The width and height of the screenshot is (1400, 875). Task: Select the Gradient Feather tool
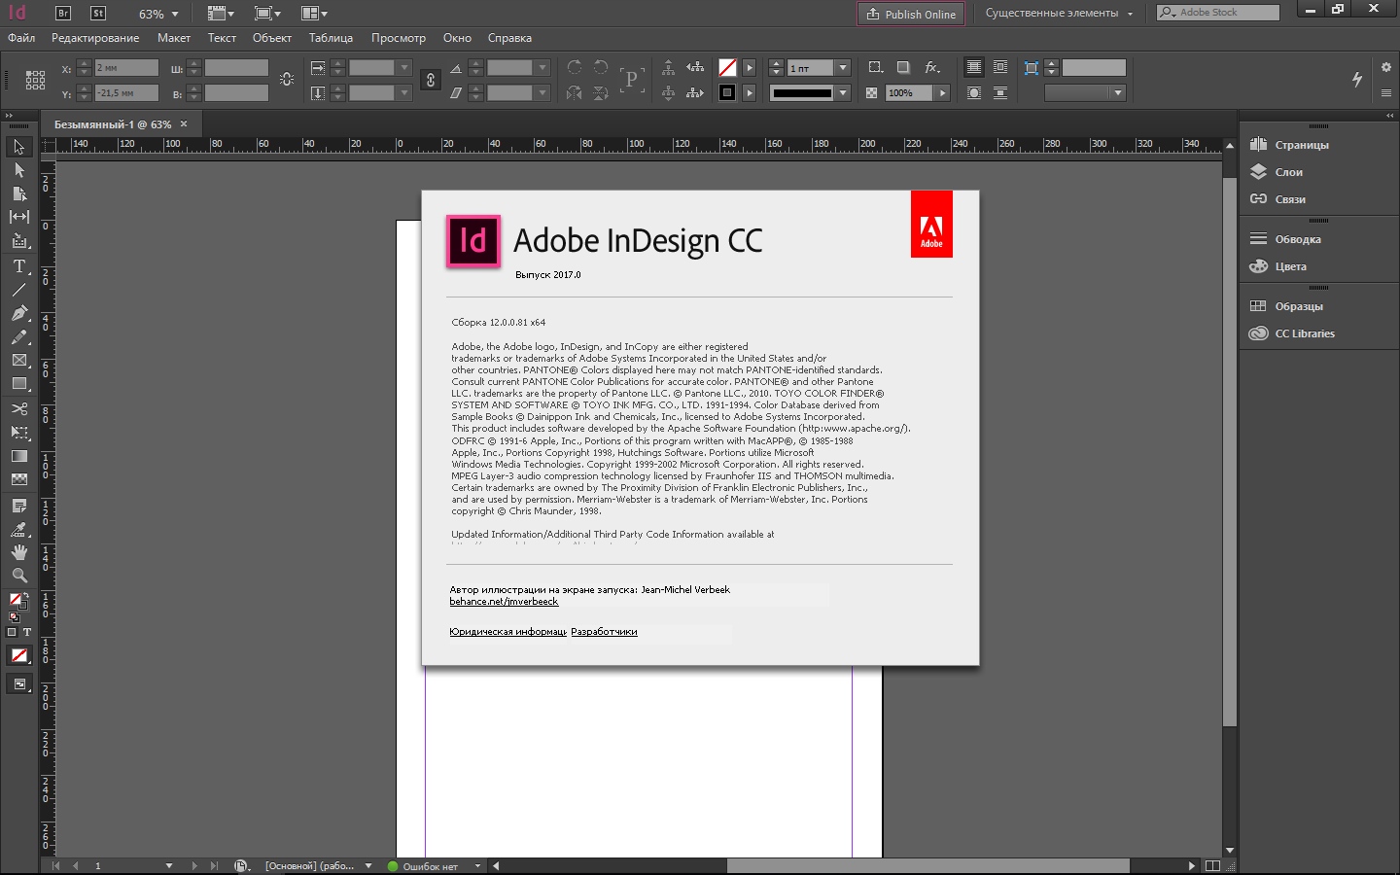18,479
